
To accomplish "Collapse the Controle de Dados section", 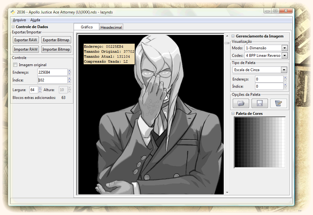I will pos(13,27).
